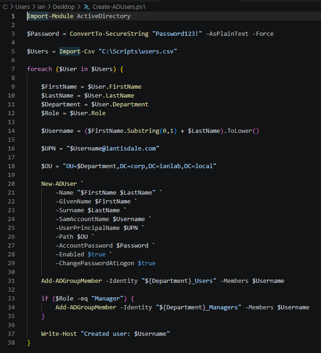Click the "Manager" string on line 33

(107, 299)
